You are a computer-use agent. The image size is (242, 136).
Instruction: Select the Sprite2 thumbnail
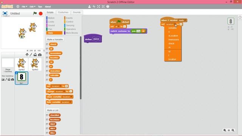[x=22, y=64]
